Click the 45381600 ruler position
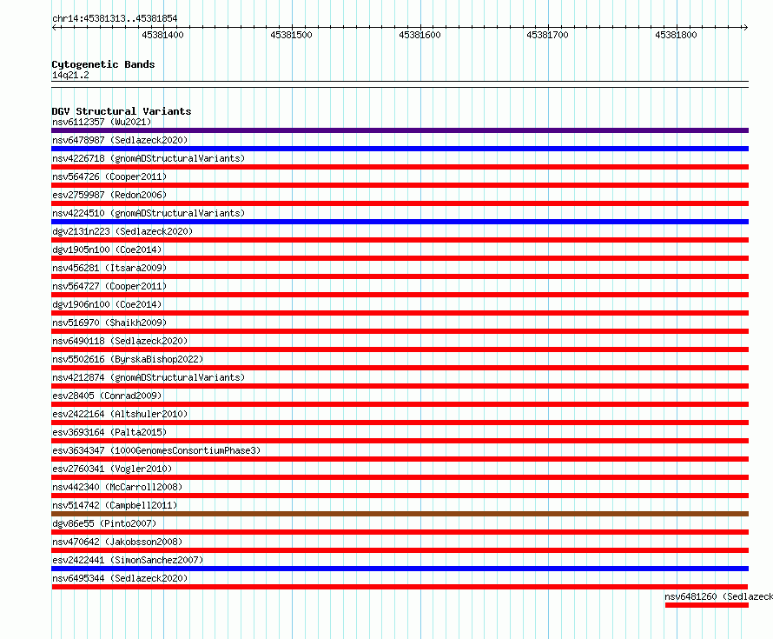773x639 pixels. click(420, 35)
